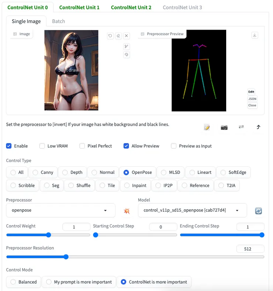Remove the uploaded image with the X icon
Screen dimensions: 273x291
(127, 35)
